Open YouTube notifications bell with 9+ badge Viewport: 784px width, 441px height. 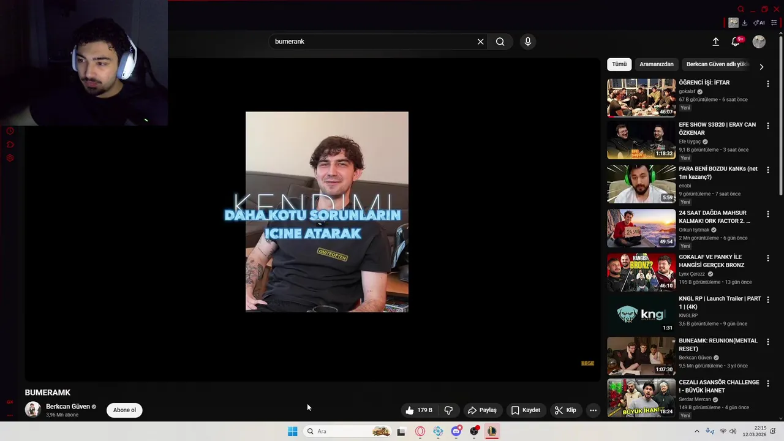(736, 42)
